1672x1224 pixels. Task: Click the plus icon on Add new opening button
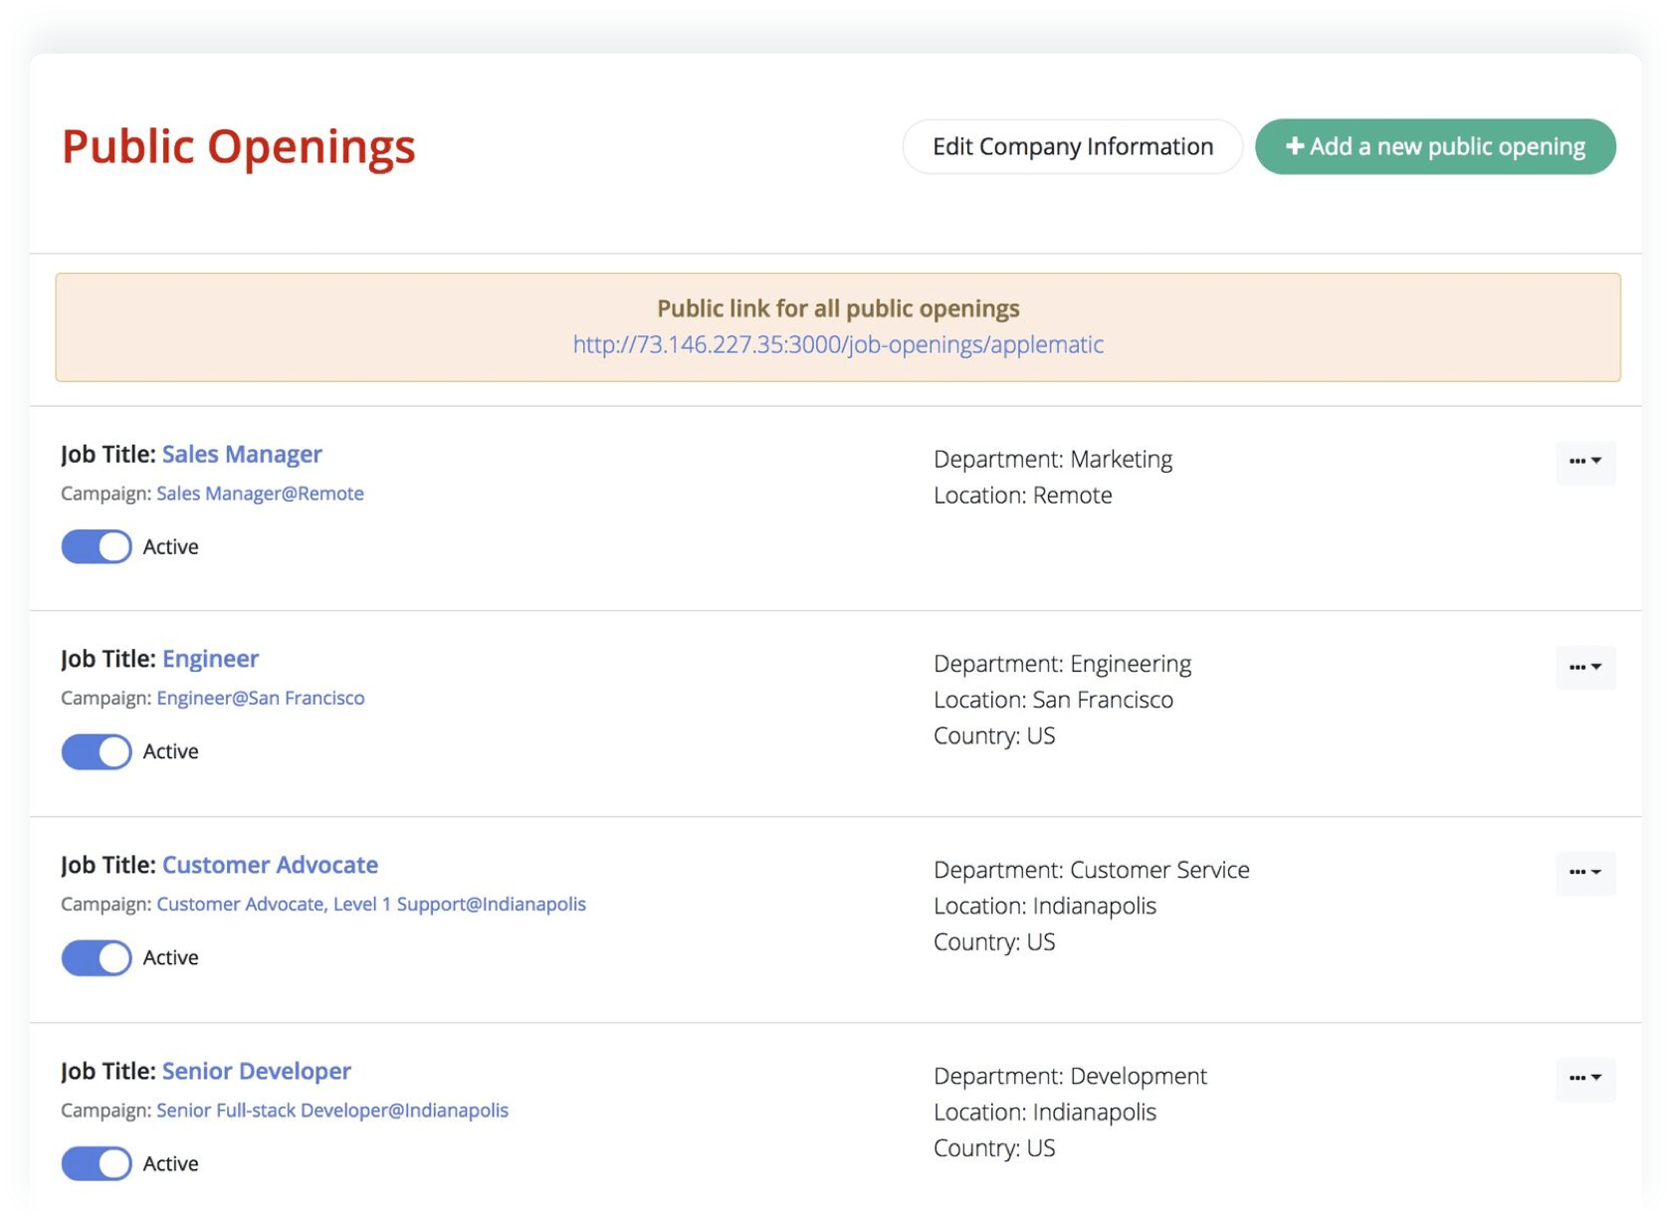(x=1294, y=146)
